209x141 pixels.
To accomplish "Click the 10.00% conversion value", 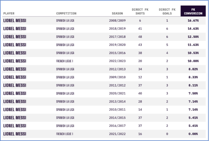I will coord(193,61).
